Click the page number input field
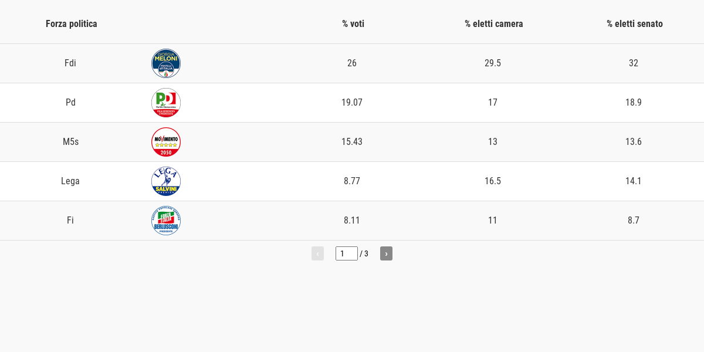Screen dimensions: 704x352 coord(346,253)
